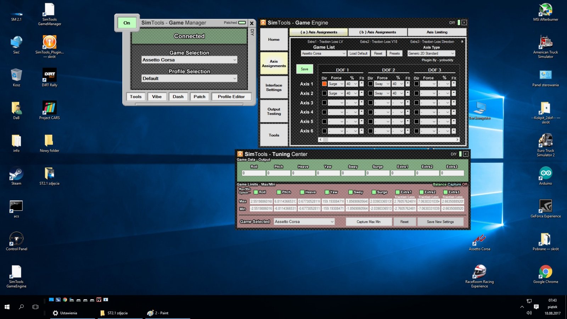This screenshot has width=567, height=319.
Task: Open the volume icon in system tray
Action: click(x=529, y=313)
